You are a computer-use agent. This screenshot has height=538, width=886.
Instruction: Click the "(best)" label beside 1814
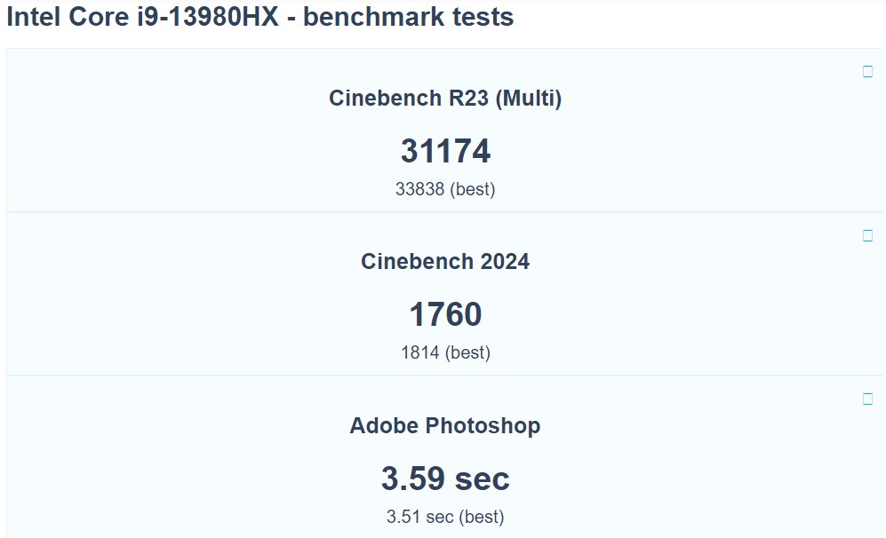click(x=468, y=352)
